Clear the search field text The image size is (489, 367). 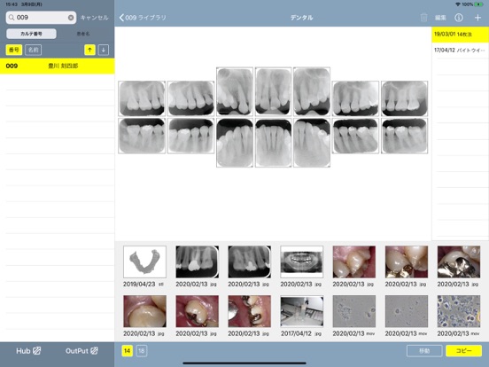tap(71, 18)
